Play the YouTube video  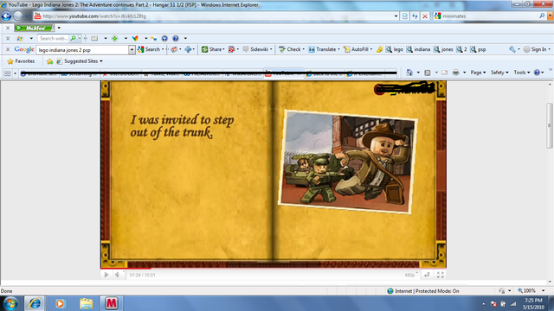106,275
